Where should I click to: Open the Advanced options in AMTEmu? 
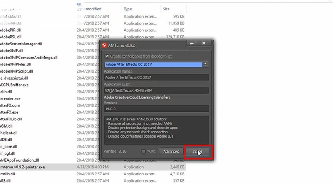[x=171, y=151]
